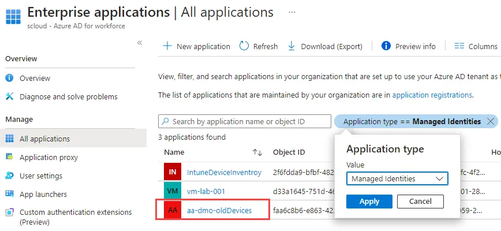Click the User settings gear icon
Viewport: 501px width, 231px height.
[10, 176]
